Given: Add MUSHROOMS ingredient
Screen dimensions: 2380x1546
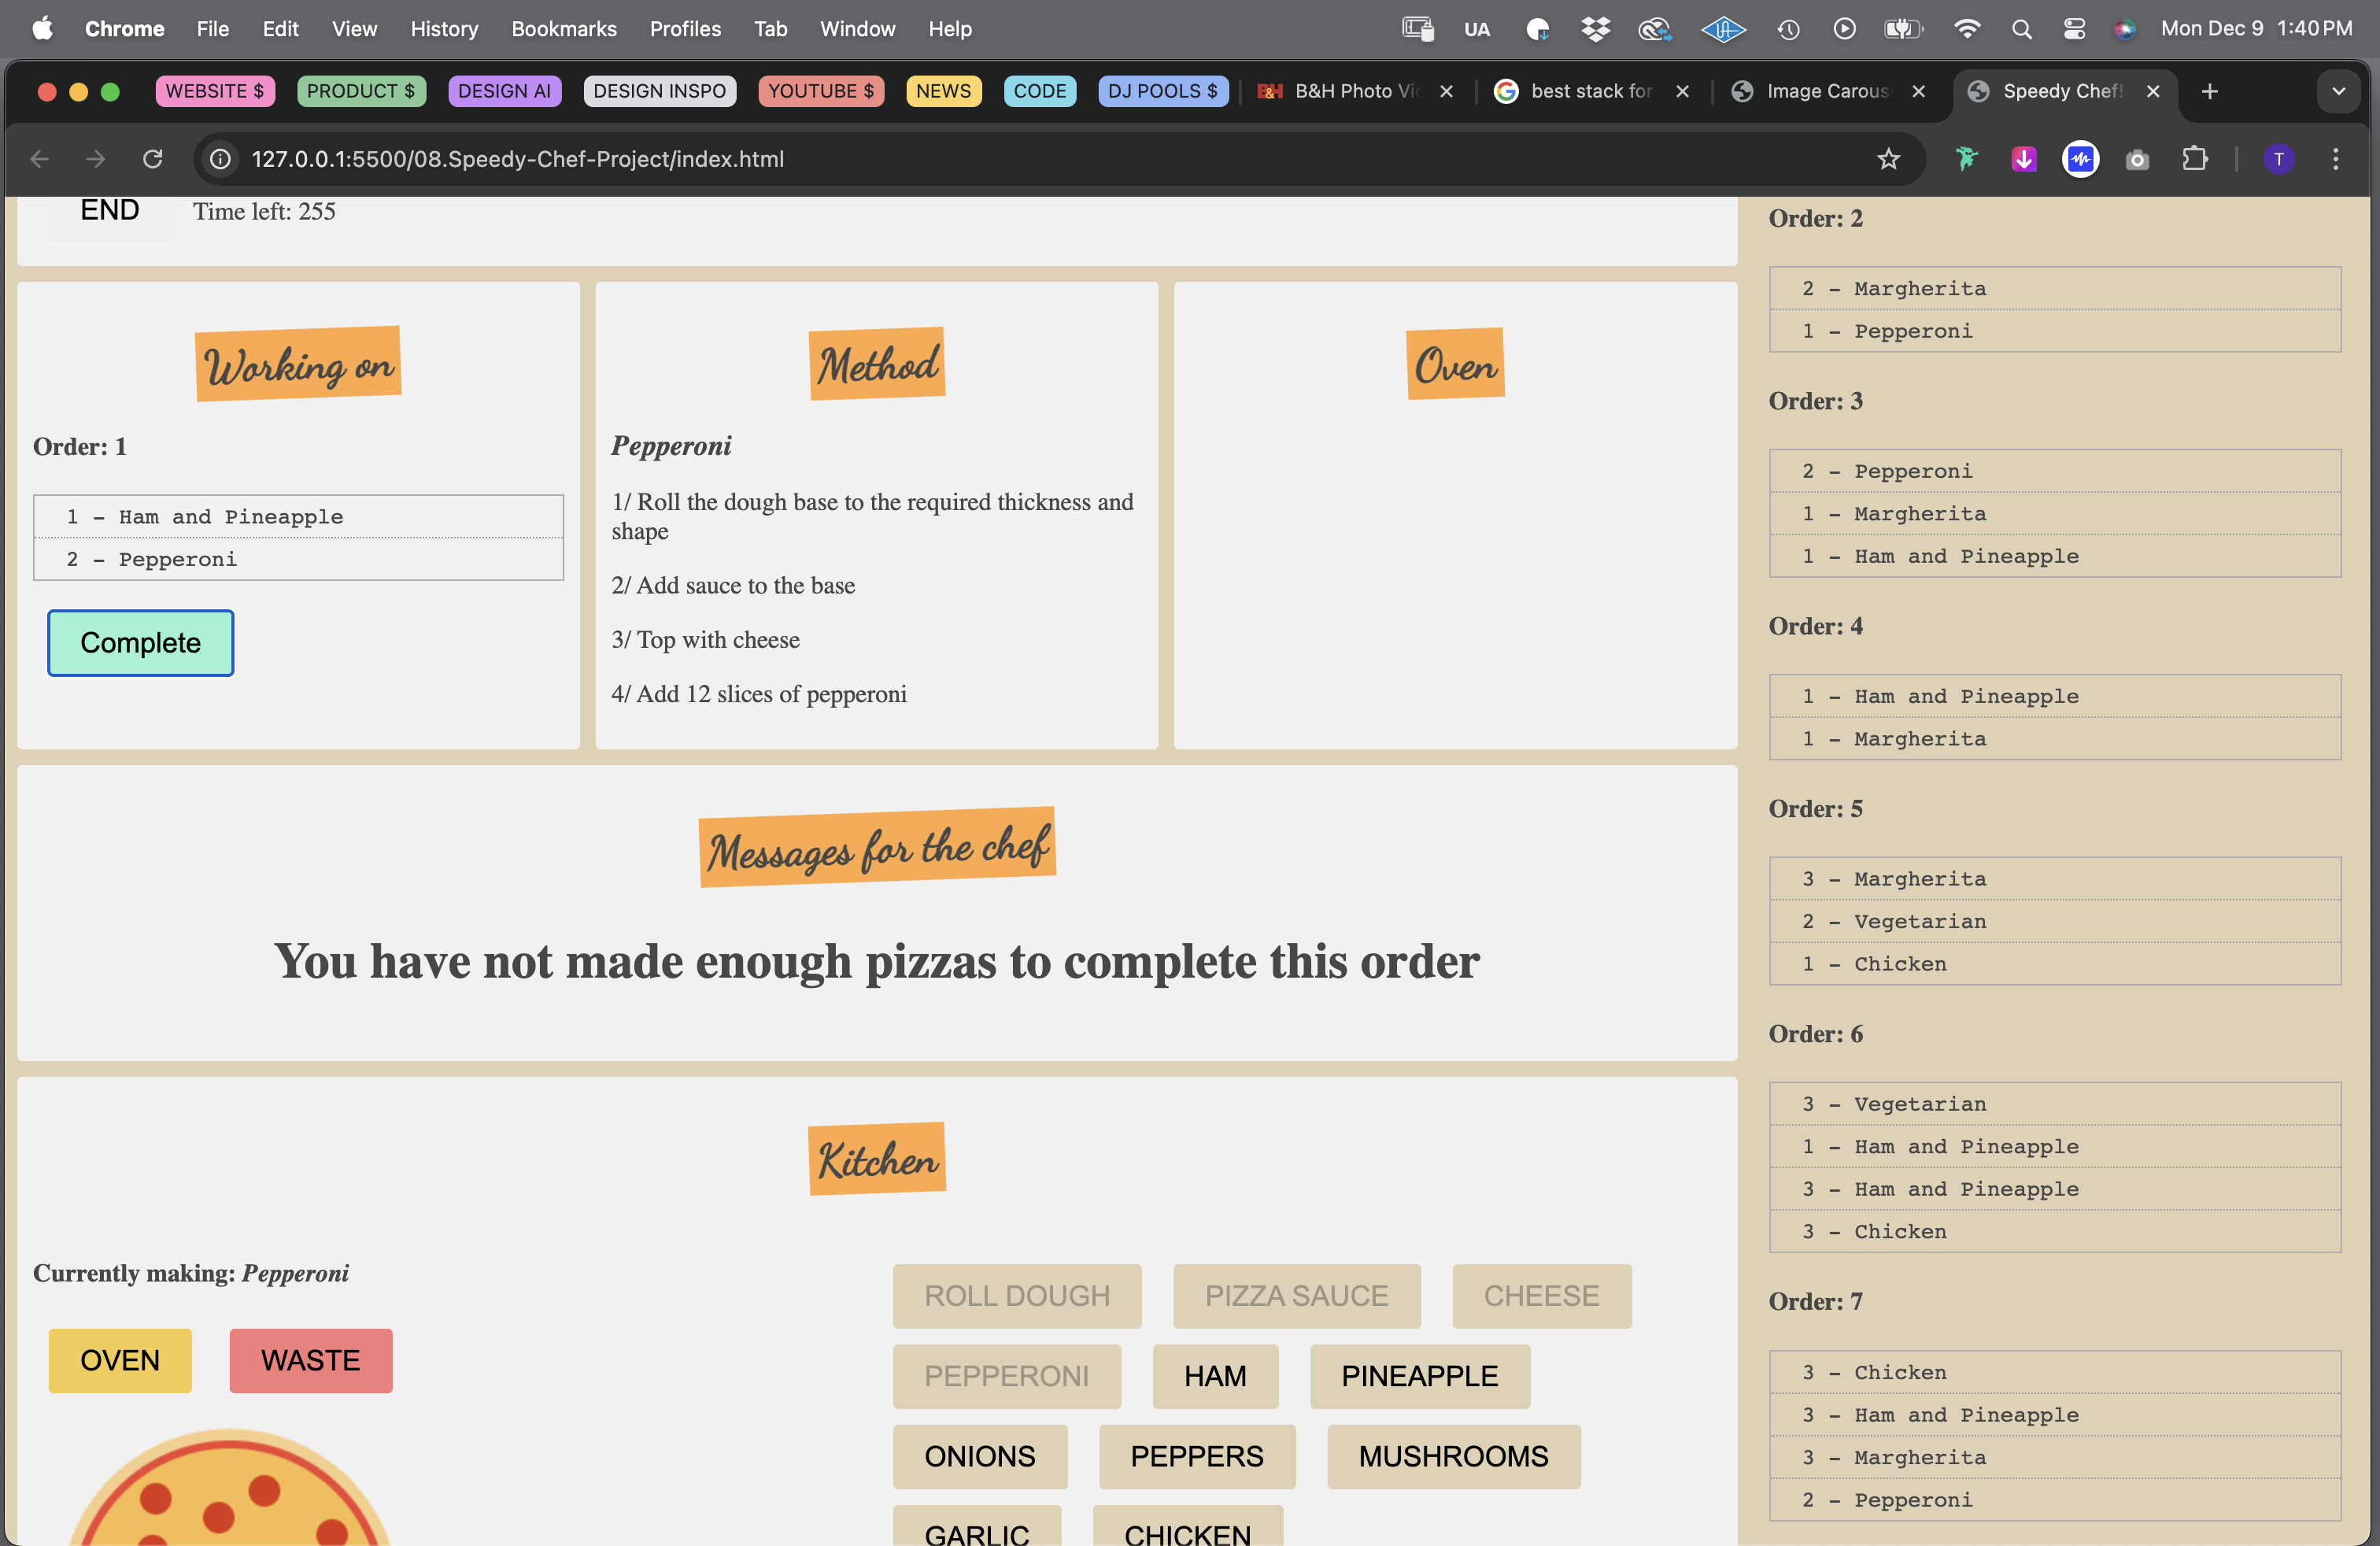Looking at the screenshot, I should click(1454, 1456).
